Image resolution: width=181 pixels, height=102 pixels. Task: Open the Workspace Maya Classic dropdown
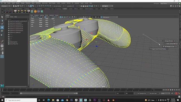click(x=169, y=3)
